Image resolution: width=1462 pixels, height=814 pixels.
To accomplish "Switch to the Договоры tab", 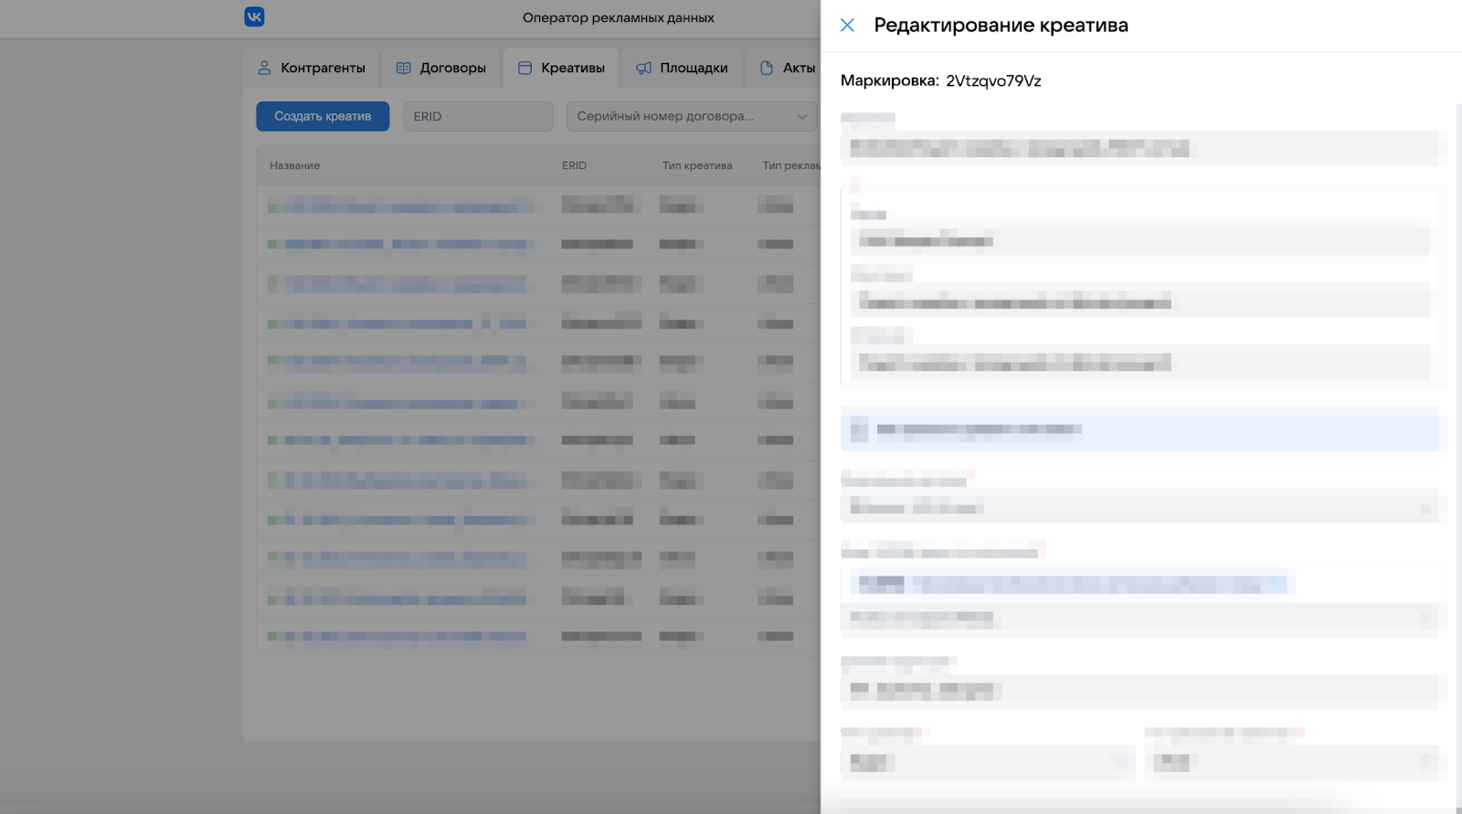I will coord(440,68).
